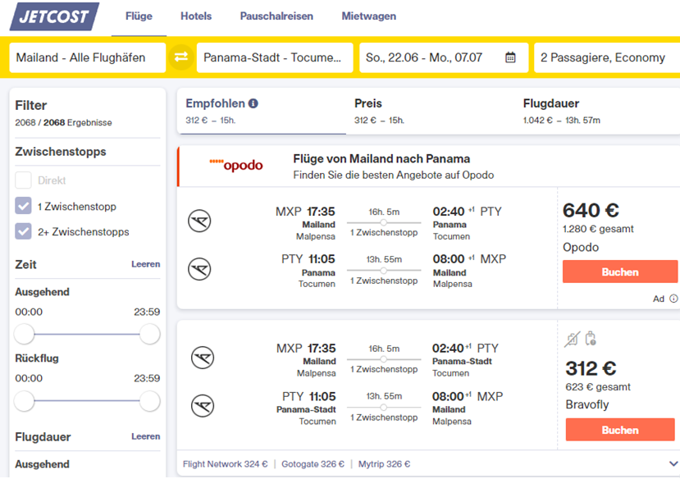Click Rückflug time slider right handle
The height and width of the screenshot is (488, 680).
coord(149,401)
